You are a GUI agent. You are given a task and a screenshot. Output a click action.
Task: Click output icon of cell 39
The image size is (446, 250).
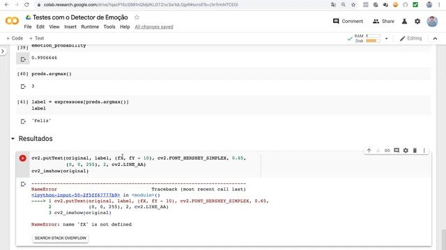(x=23, y=59)
